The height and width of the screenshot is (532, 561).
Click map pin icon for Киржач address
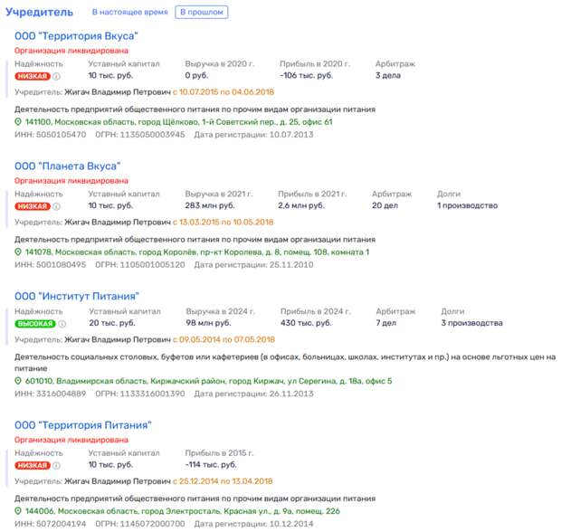(19, 381)
